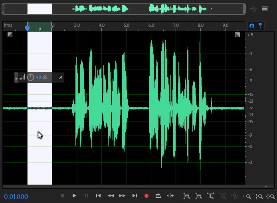The width and height of the screenshot is (277, 203).
Task: Move playhead to previous marker
Action: click(x=98, y=196)
